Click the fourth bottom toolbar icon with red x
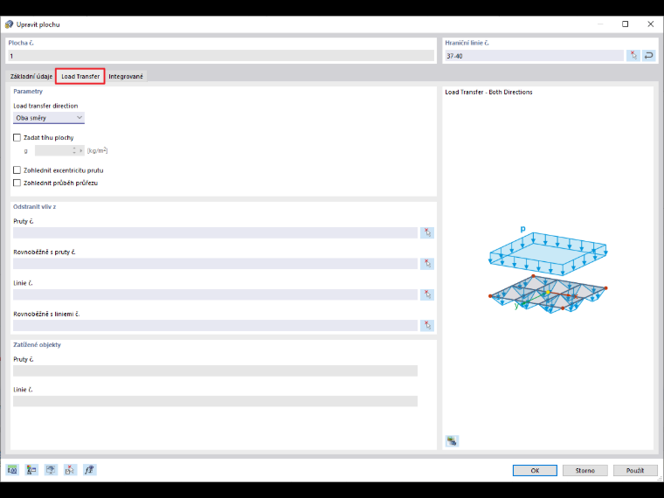664x498 pixels. coord(70,470)
